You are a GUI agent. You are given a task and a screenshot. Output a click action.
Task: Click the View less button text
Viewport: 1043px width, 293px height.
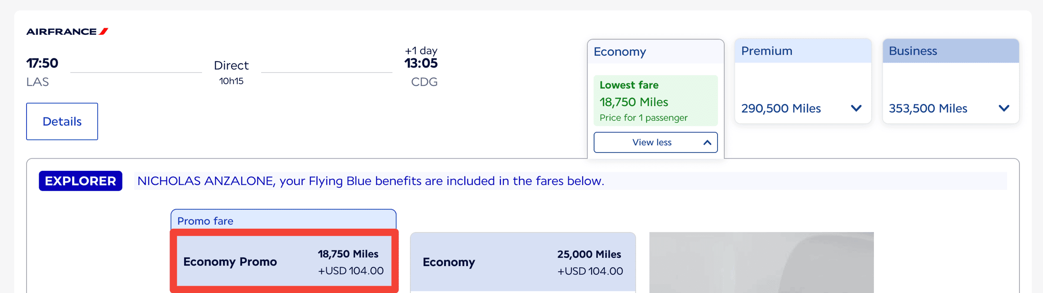[651, 143]
